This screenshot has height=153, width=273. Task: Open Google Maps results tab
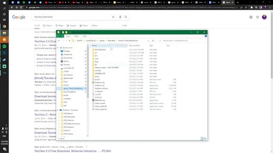click(59, 25)
